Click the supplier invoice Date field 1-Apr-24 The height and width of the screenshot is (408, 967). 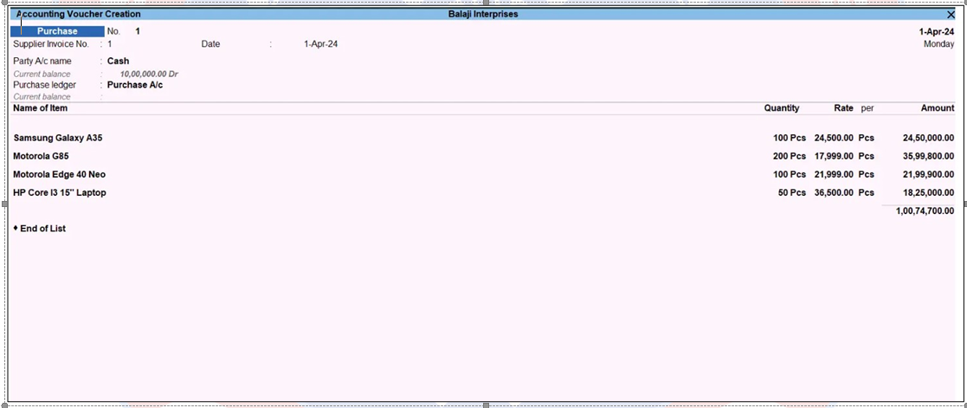(x=320, y=44)
